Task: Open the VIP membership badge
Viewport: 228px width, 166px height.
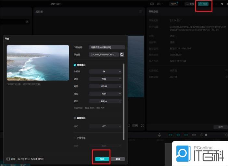Action: [x=173, y=4]
